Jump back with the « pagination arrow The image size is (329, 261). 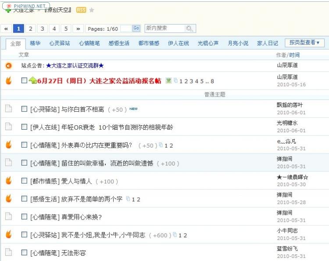pyautogui.click(x=6, y=29)
